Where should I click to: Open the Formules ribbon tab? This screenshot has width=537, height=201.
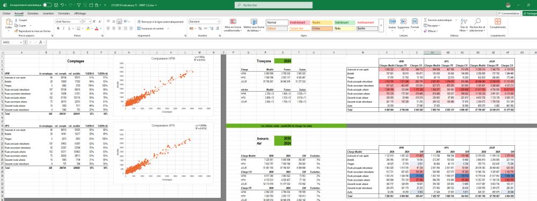[x=64, y=13]
